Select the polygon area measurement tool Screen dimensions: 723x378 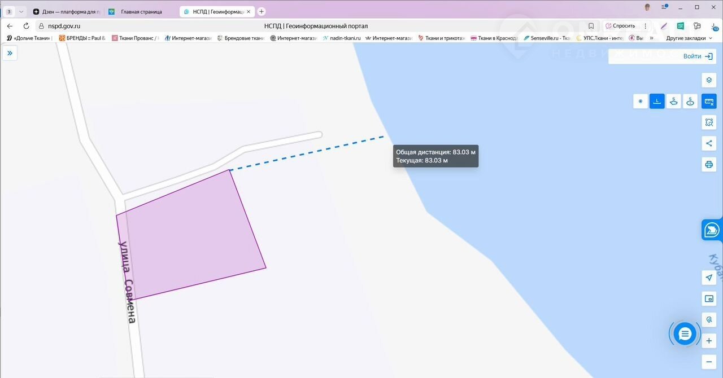point(673,102)
